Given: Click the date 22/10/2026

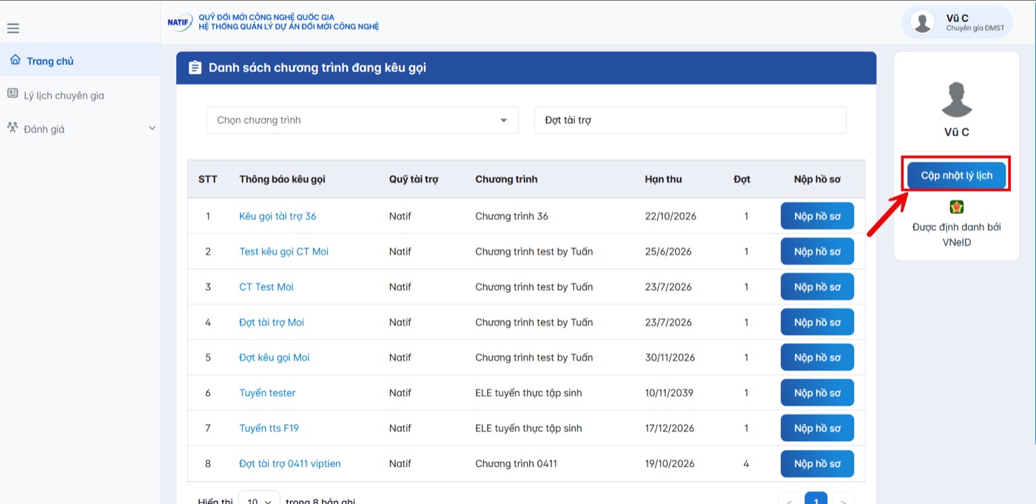Looking at the screenshot, I should point(670,216).
